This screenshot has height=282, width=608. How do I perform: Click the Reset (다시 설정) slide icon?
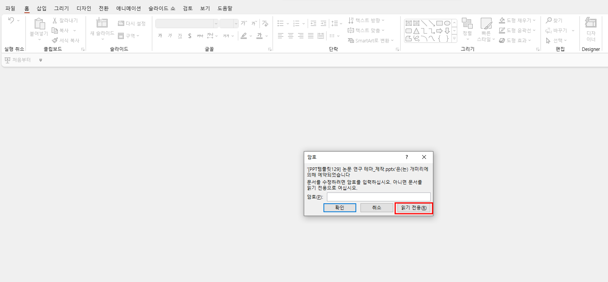coord(121,24)
